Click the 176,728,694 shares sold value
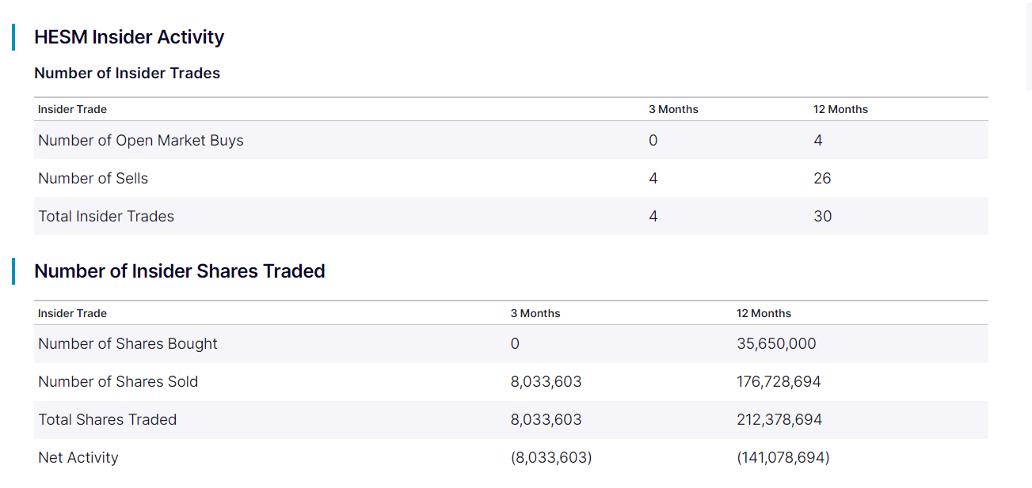The image size is (1032, 488). (779, 382)
